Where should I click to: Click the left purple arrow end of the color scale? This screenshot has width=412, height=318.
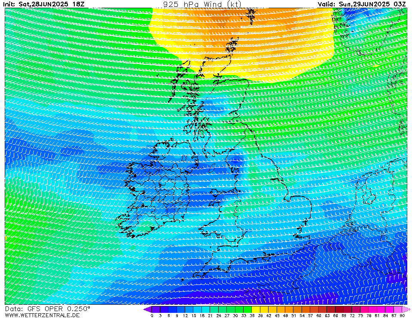148,309
